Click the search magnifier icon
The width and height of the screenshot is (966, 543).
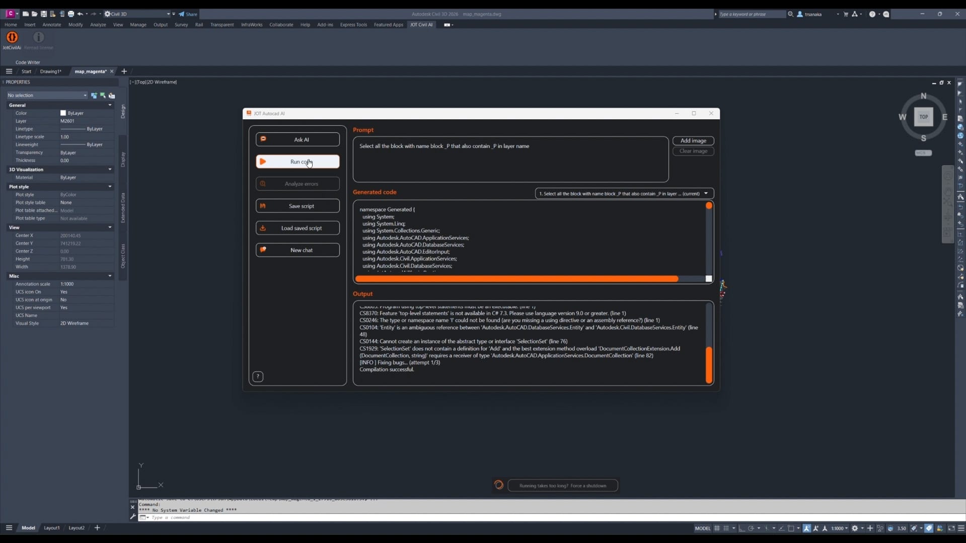(790, 14)
